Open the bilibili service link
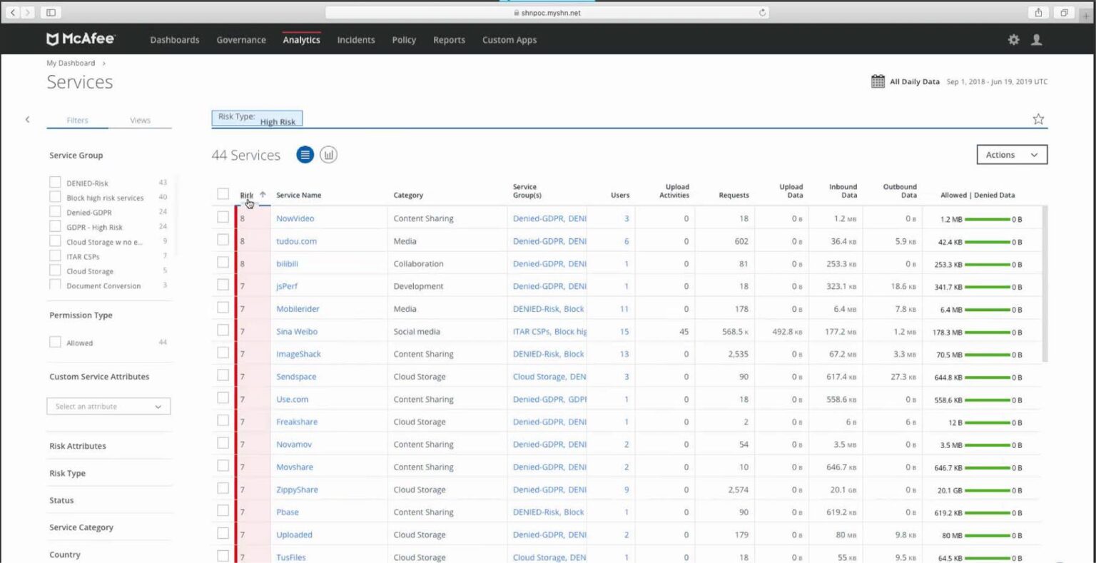1096x563 pixels. coord(287,263)
